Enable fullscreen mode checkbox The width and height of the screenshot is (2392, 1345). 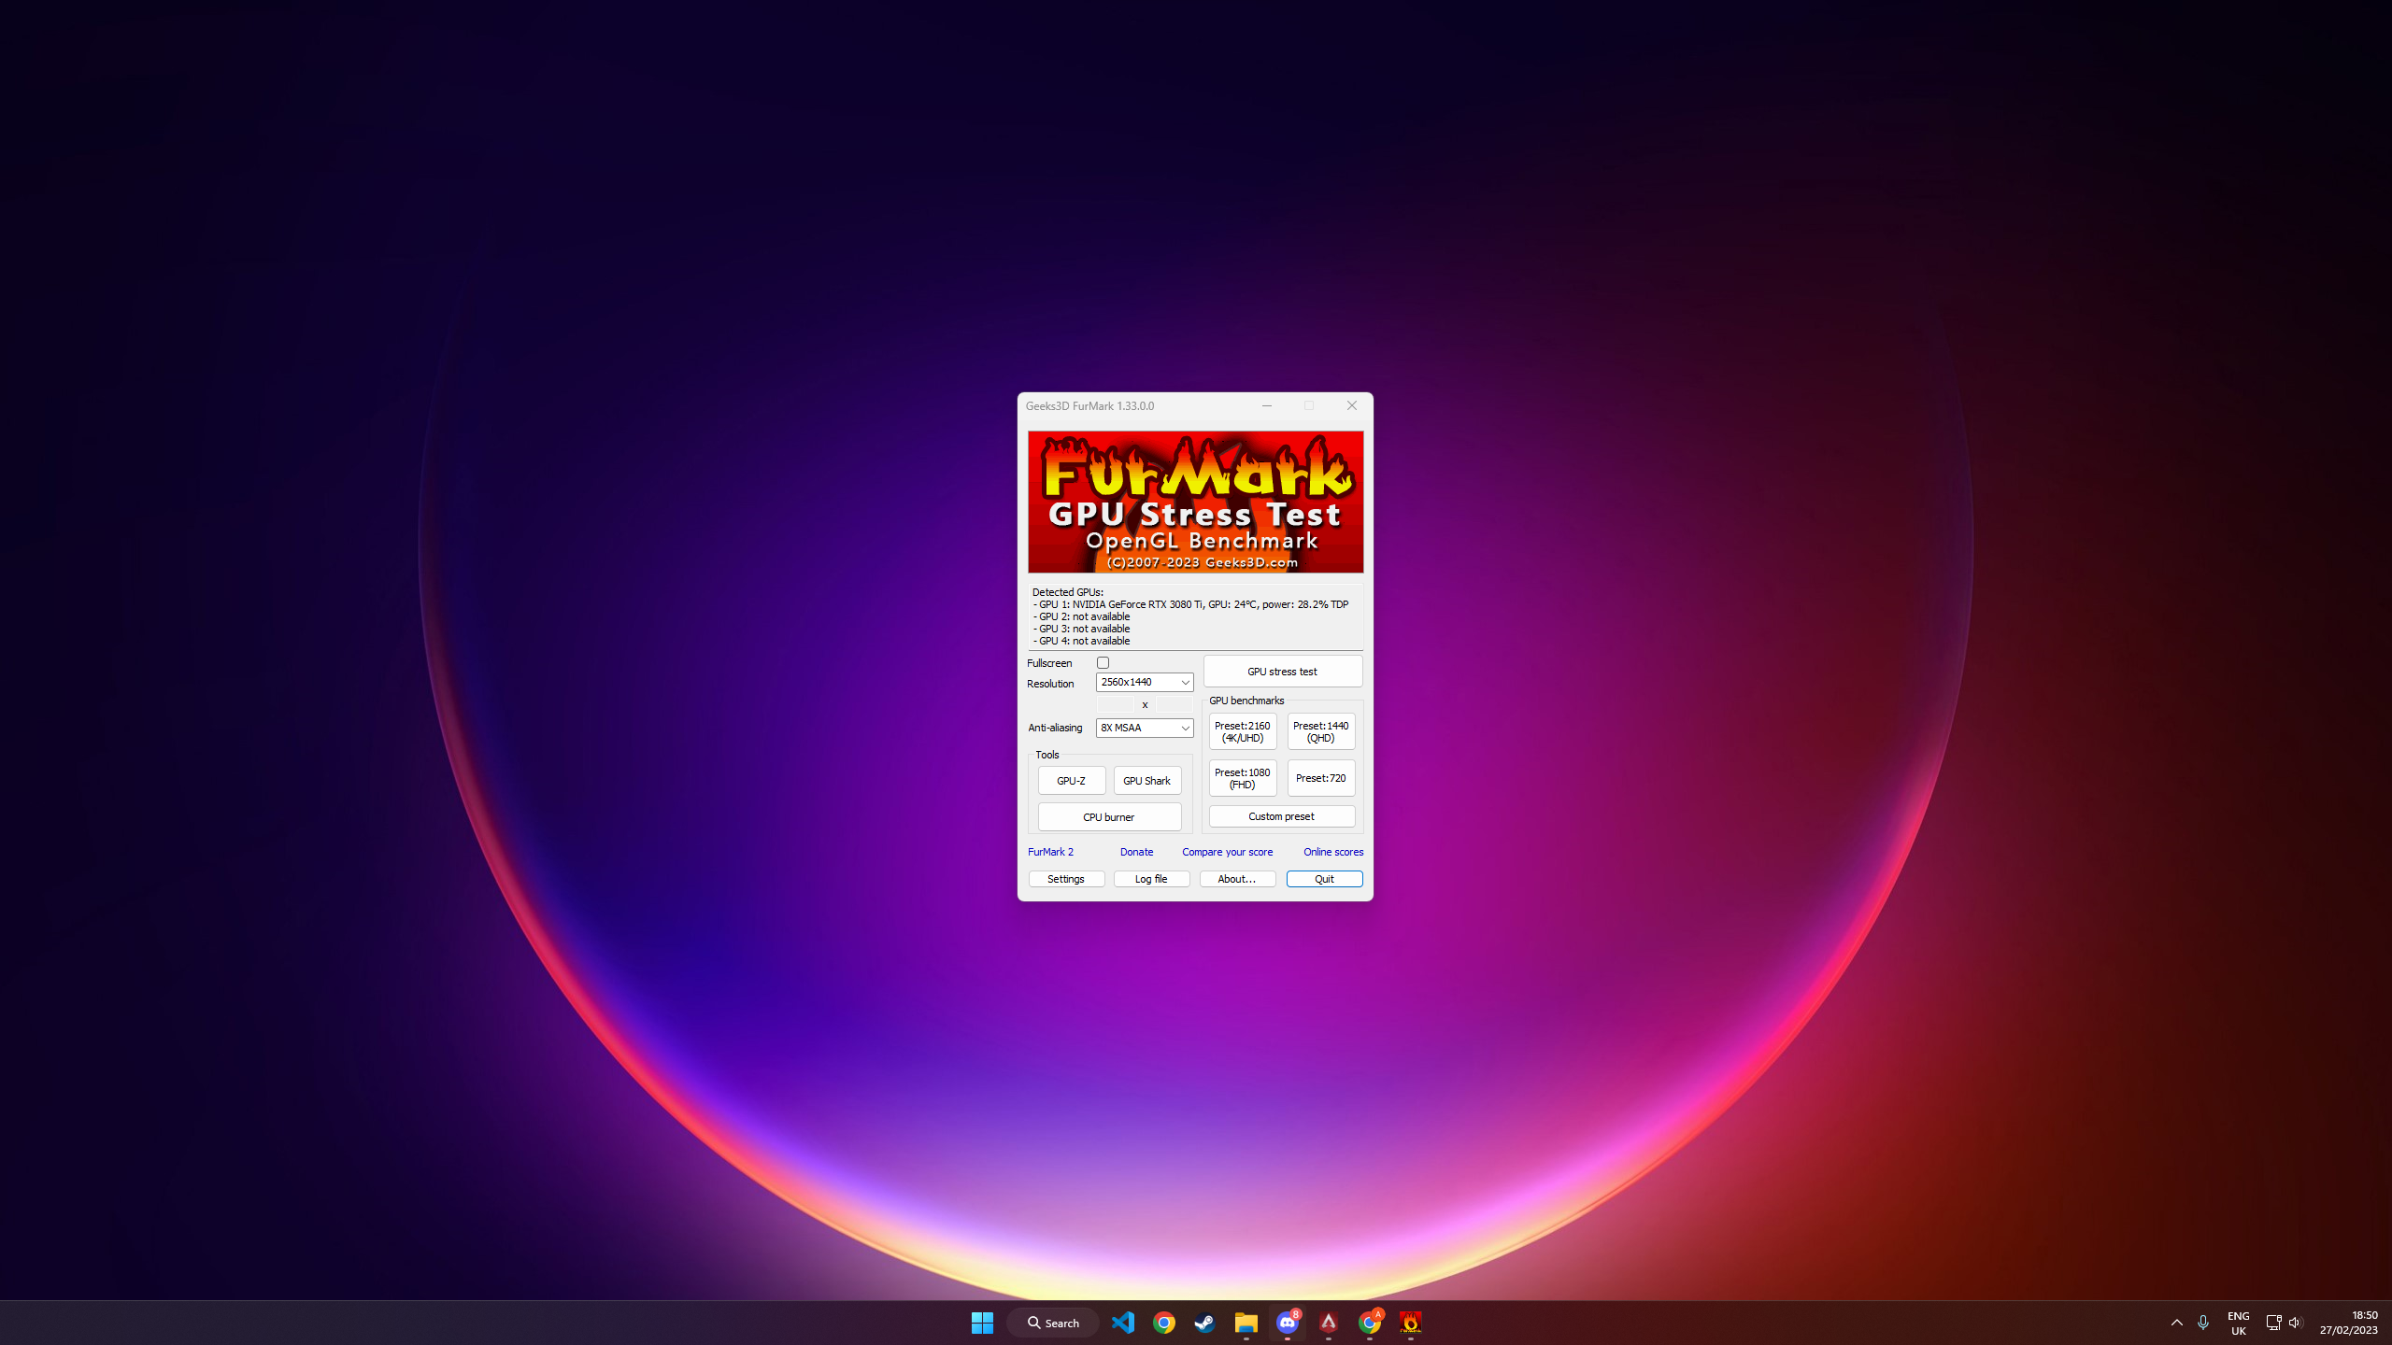tap(1101, 662)
